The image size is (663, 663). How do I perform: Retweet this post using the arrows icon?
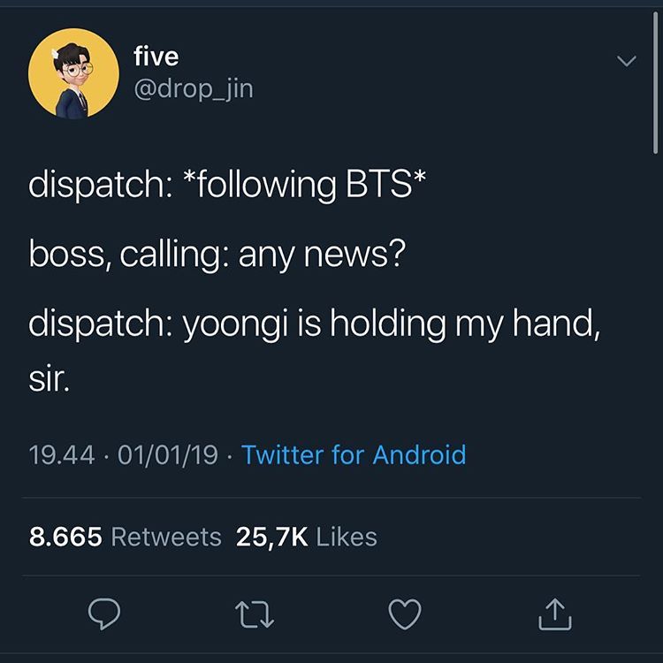pos(255,614)
